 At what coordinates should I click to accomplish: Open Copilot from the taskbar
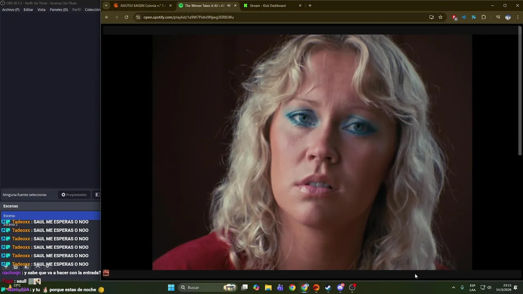coord(256,287)
